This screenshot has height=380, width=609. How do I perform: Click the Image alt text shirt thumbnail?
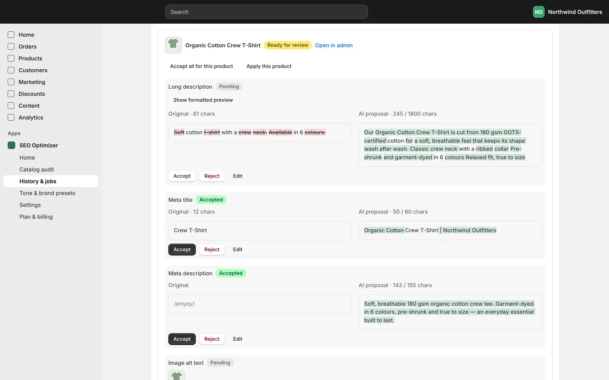coord(177,375)
